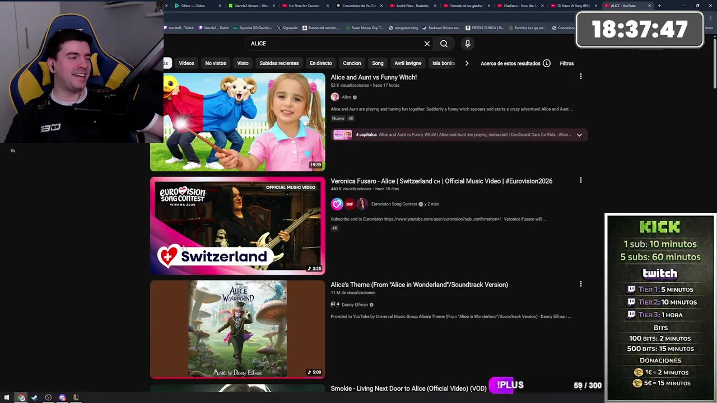Close the ALICE - YouTube tab
717x403 pixels.
point(649,6)
